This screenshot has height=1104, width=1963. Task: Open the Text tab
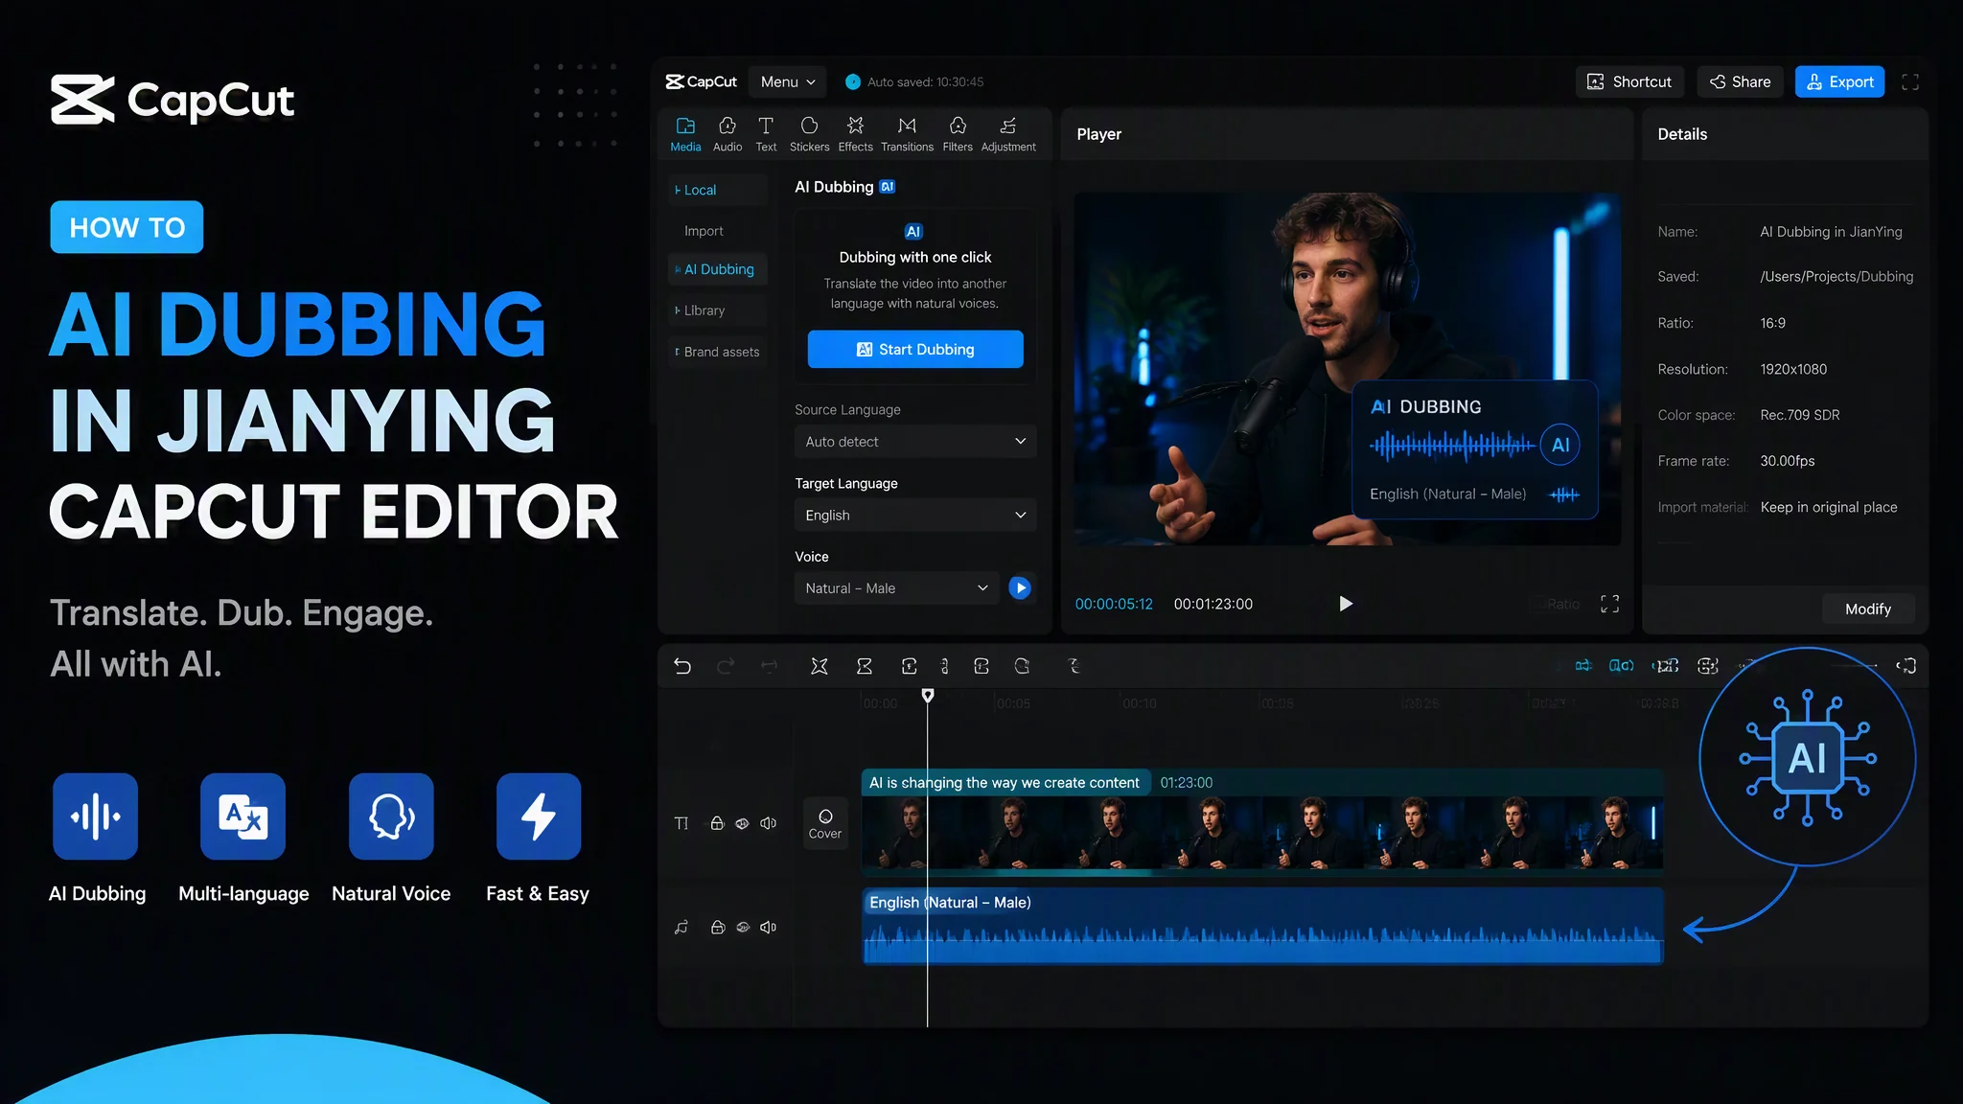766,134
